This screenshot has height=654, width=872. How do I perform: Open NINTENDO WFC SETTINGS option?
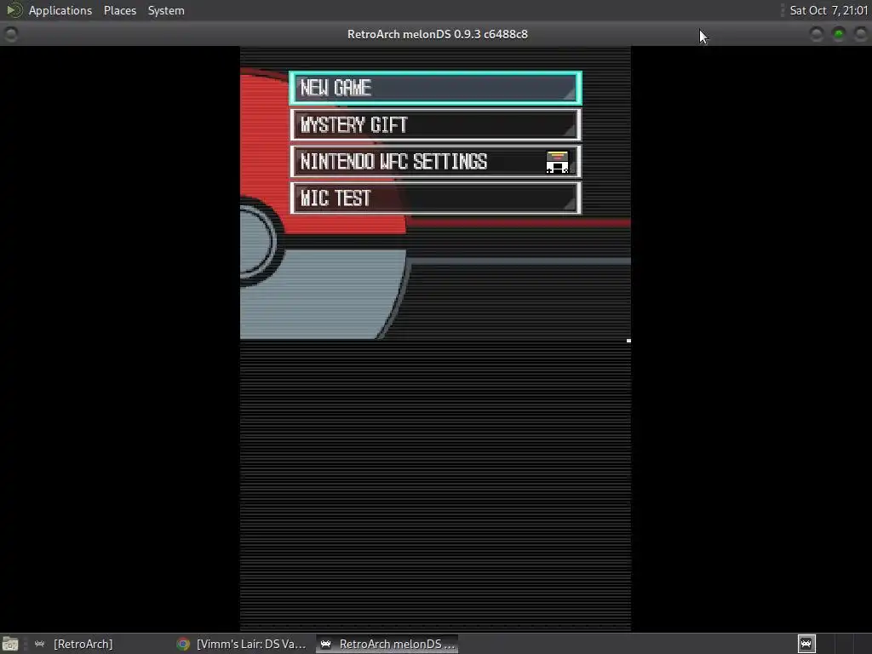[435, 161]
